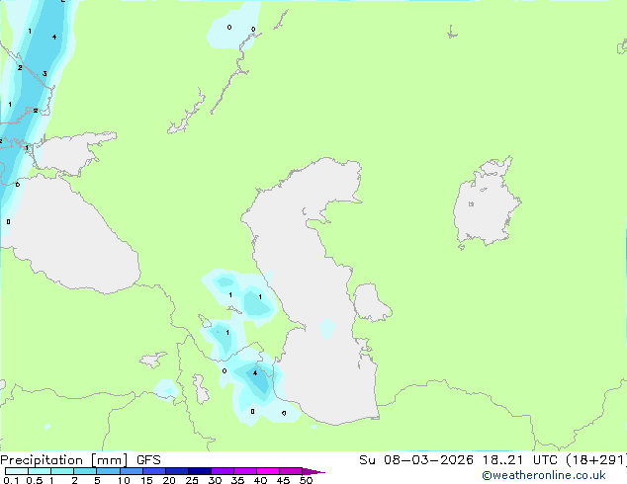Click the '35' legend scale label
Screen dimensions: 627x484
tap(237, 480)
